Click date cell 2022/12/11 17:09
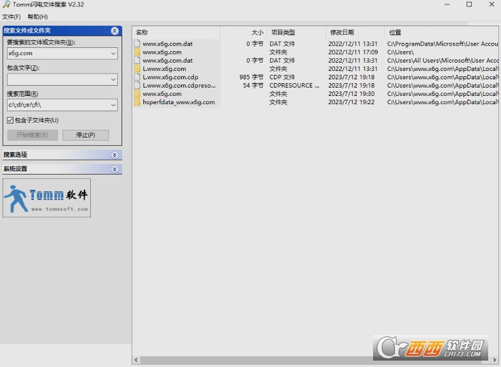This screenshot has width=501, height=367. click(353, 52)
